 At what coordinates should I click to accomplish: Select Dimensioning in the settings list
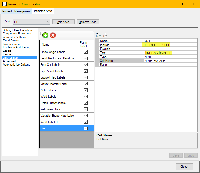(11, 44)
